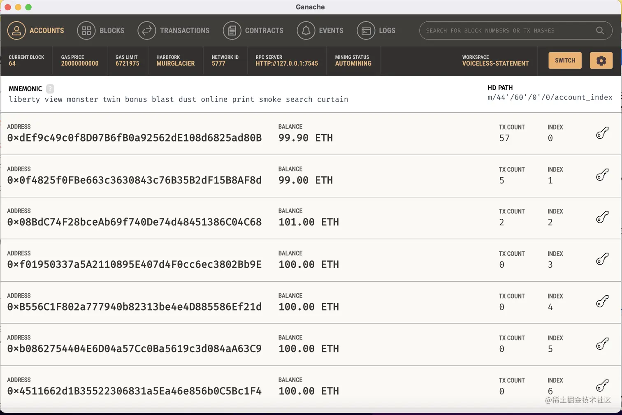Maximize Ganache with the green button
Screen dimensions: 622x415
click(28, 7)
